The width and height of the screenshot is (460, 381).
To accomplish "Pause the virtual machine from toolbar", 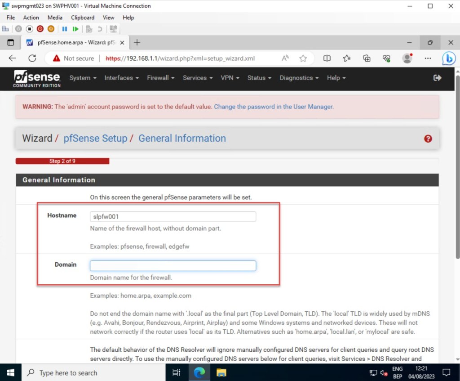I will 65,29.
